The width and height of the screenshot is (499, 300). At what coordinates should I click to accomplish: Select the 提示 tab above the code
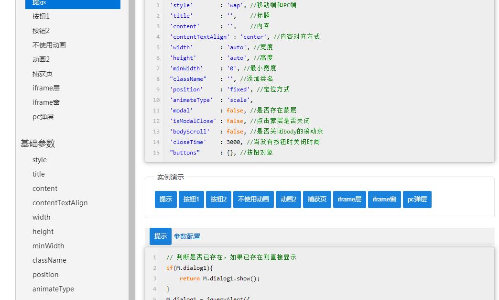[161, 236]
